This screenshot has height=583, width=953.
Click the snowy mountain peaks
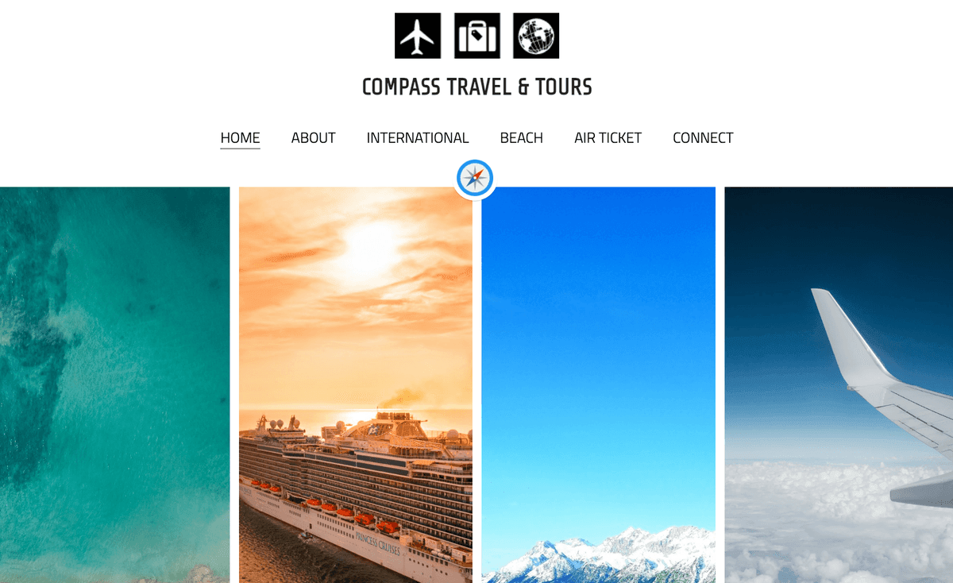[600, 554]
